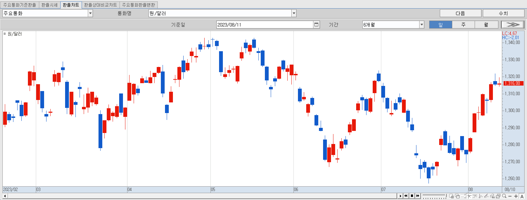Click the 2023/02 date axis label

point(10,189)
